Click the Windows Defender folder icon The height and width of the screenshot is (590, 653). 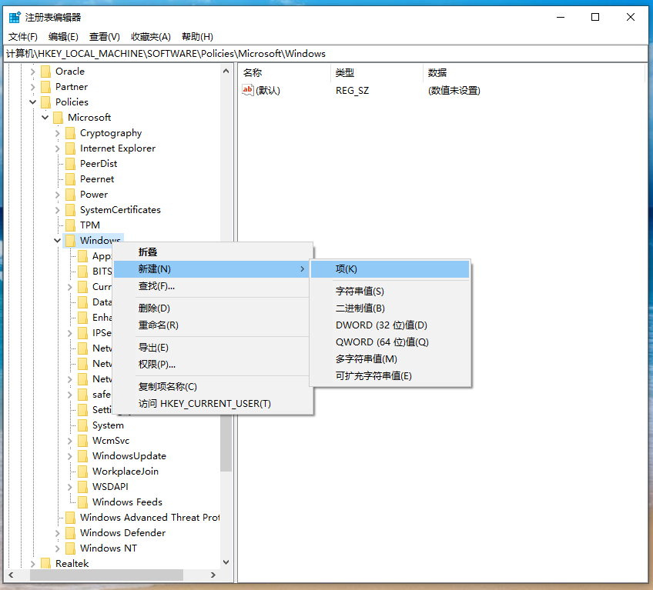(x=70, y=533)
